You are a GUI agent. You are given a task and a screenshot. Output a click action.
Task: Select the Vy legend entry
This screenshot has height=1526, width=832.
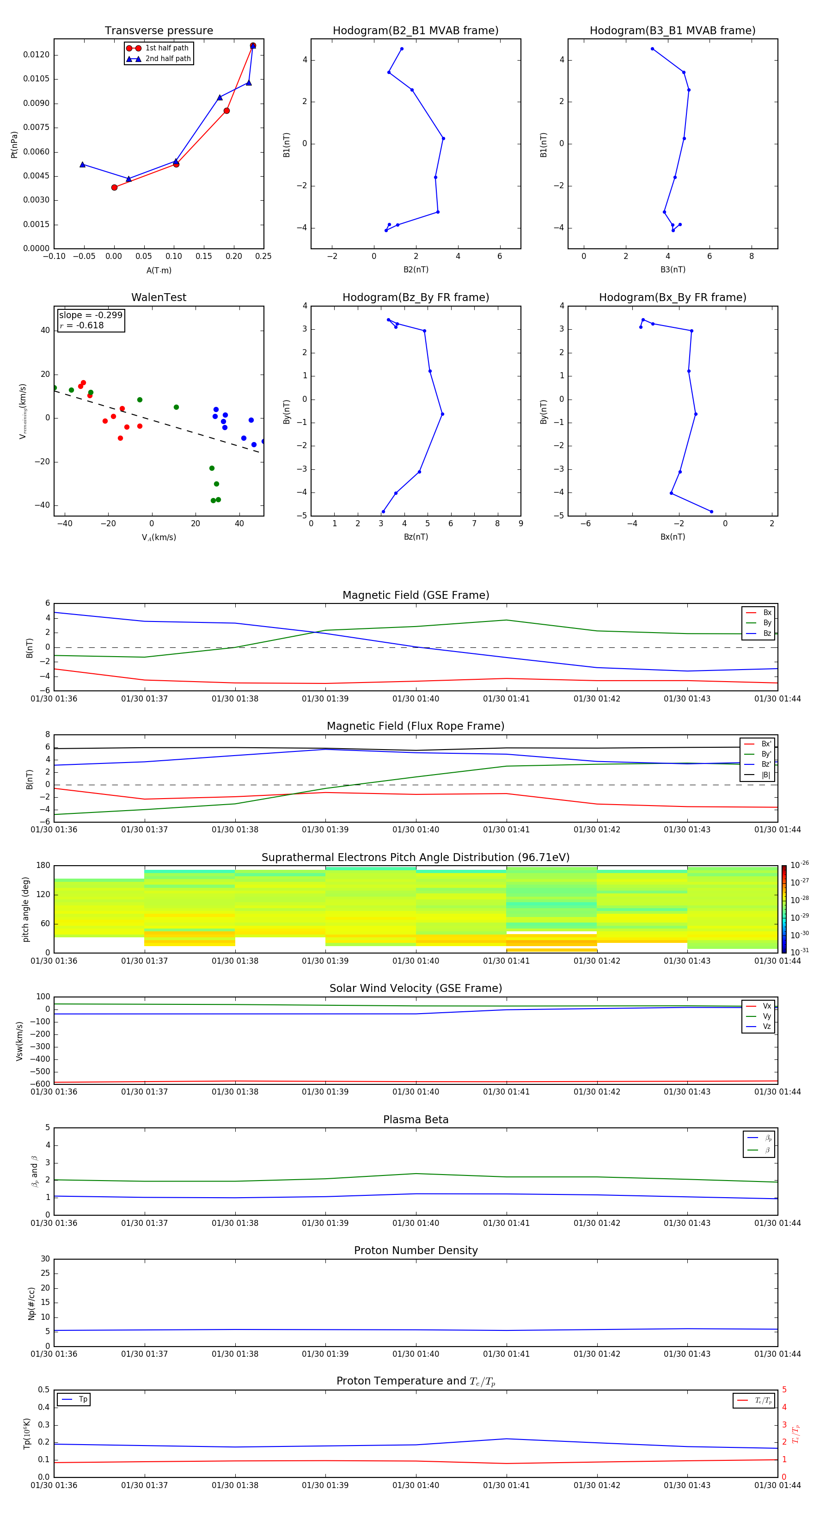pyautogui.click(x=759, y=1016)
